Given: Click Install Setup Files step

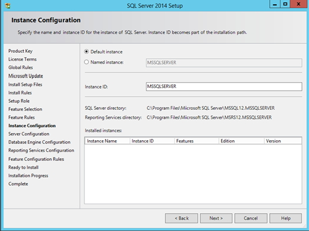Looking at the screenshot, I should [25, 84].
